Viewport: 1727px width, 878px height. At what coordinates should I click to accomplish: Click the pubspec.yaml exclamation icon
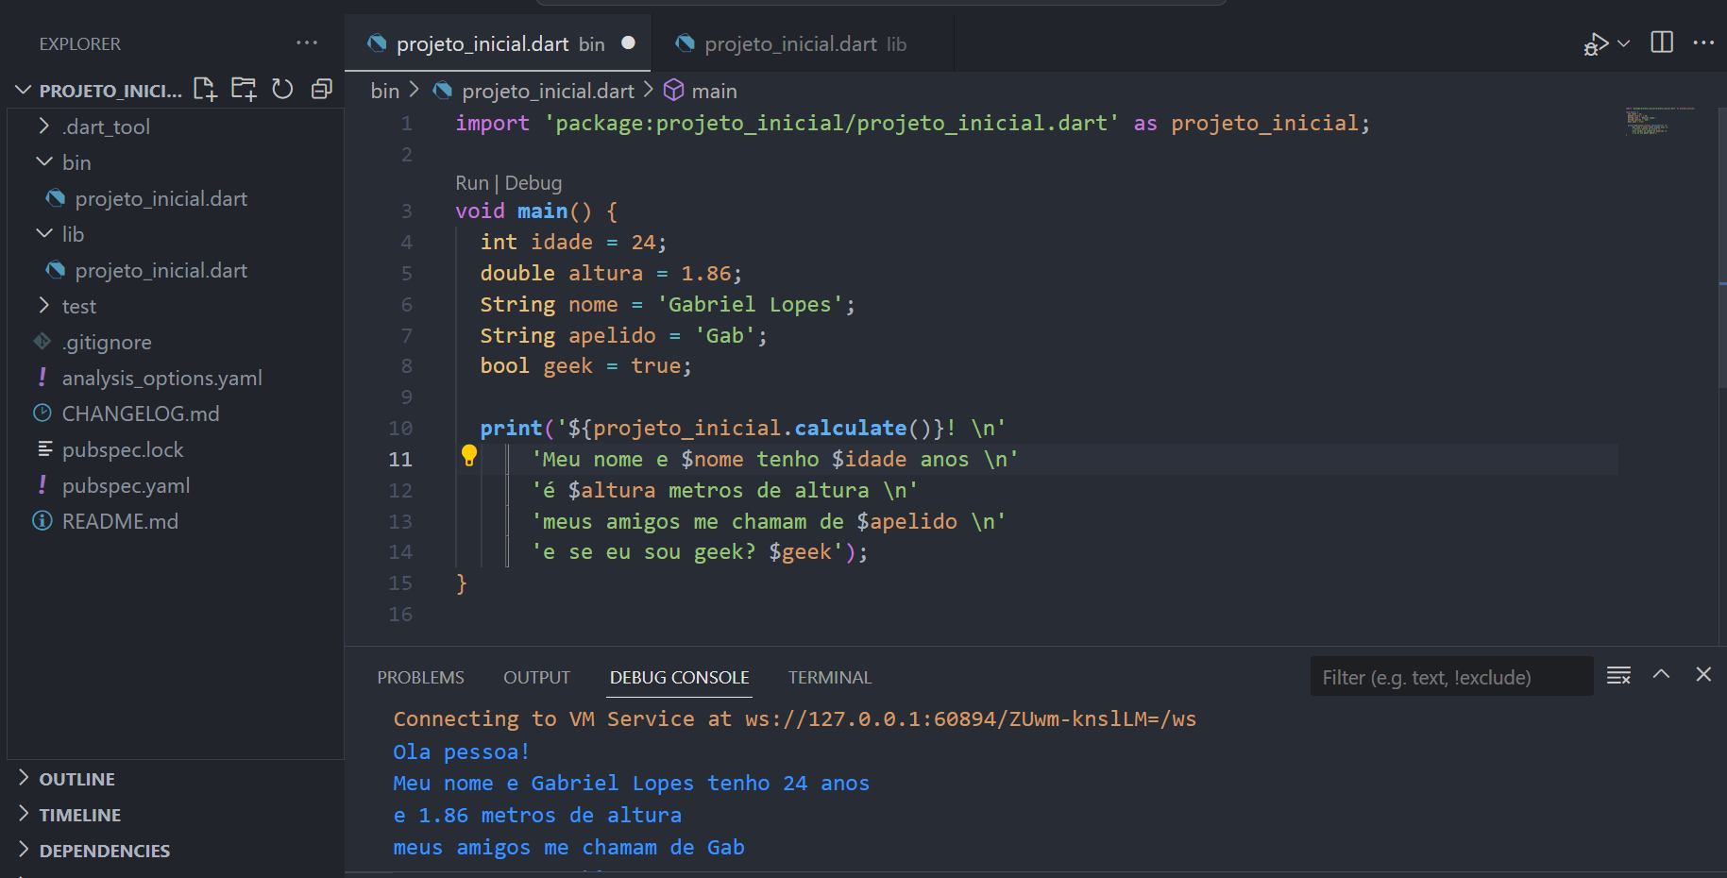(x=42, y=484)
